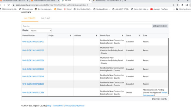Open the Gmail bookmark
Screen dimensions: 191x107
pos(68,9)
